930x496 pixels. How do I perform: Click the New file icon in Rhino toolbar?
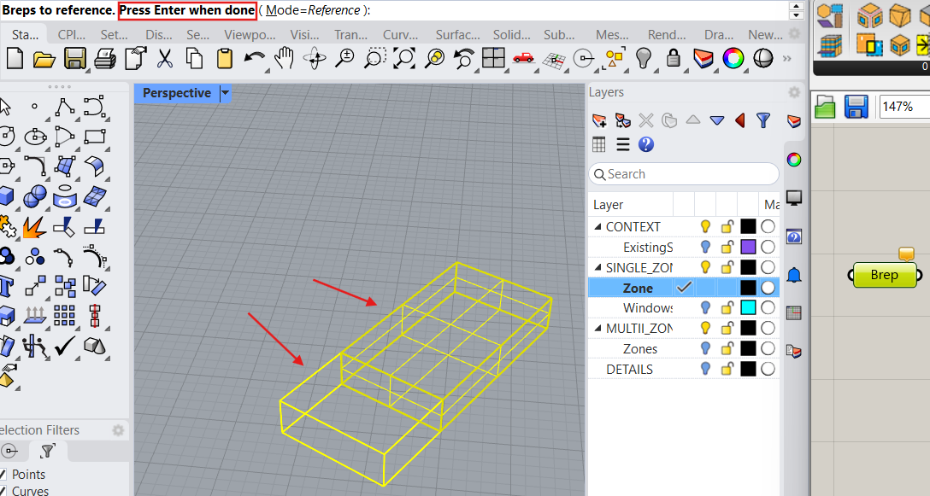15,59
